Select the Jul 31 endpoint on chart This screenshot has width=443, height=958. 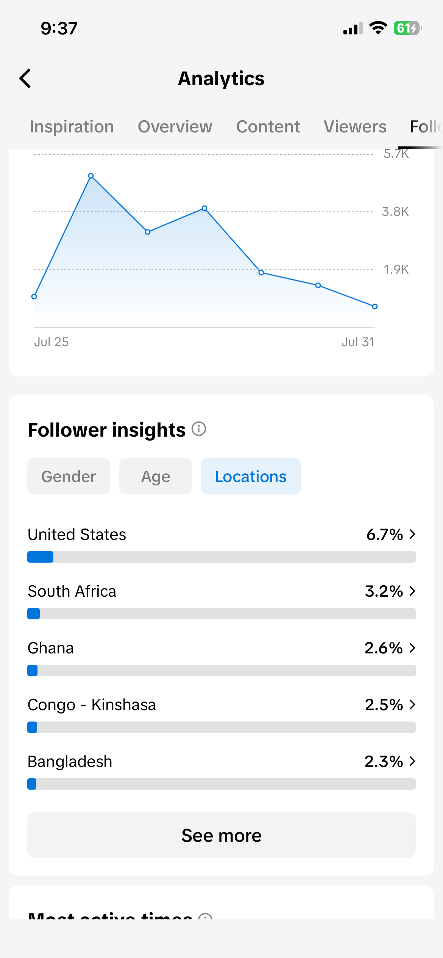pos(374,306)
